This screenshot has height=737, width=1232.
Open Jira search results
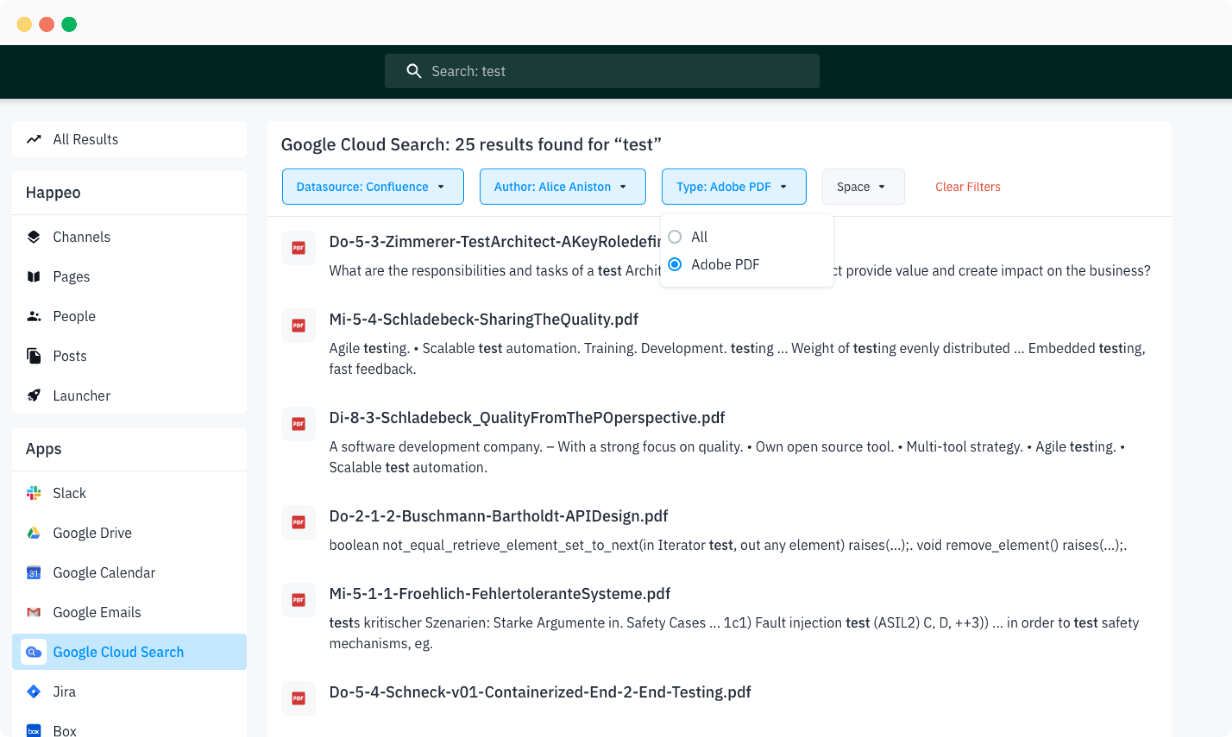point(129,692)
